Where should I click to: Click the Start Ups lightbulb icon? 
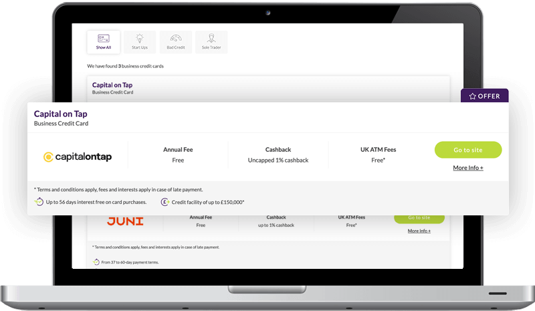(x=140, y=38)
